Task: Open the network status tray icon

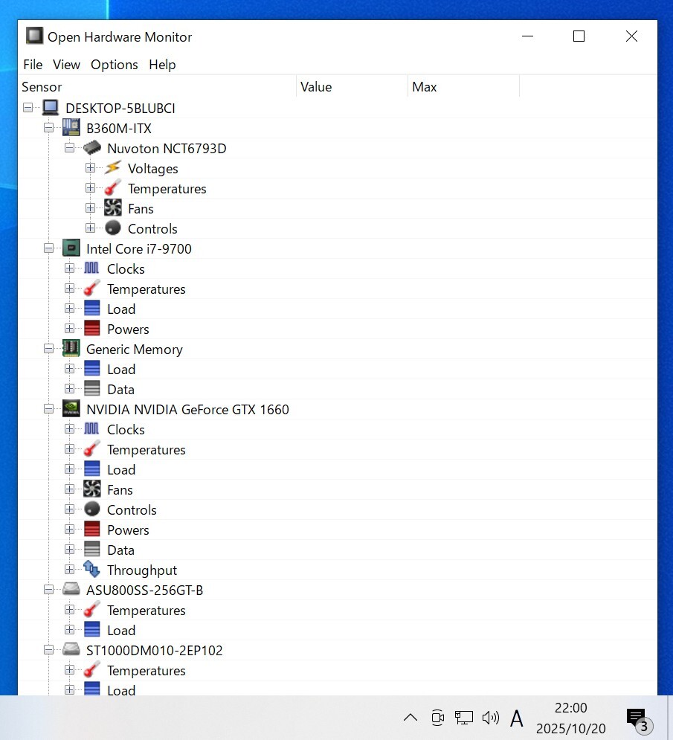Action: [x=464, y=718]
